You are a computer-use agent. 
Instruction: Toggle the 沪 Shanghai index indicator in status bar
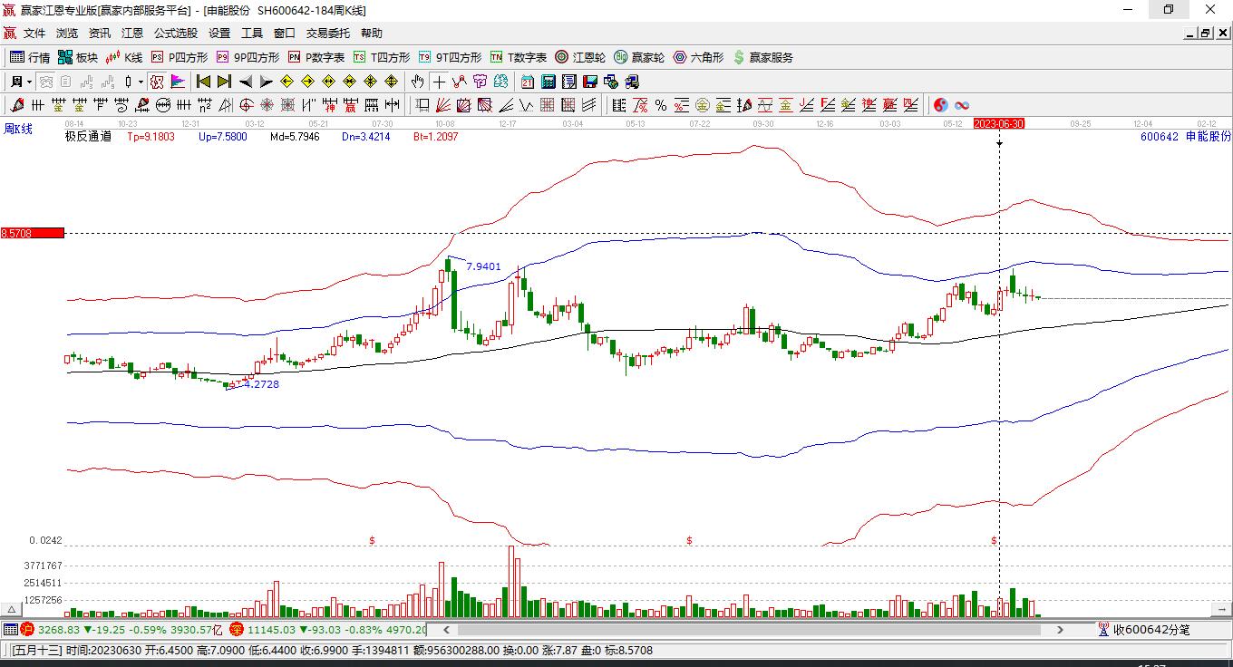27,629
